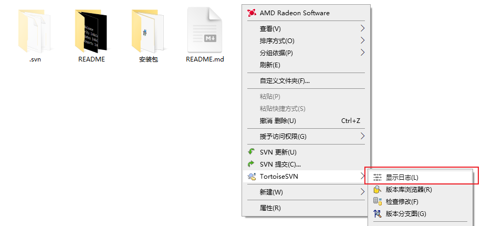Image resolution: width=482 pixels, height=226 pixels.
Task: Select the README folder icon
Action: coord(91,30)
